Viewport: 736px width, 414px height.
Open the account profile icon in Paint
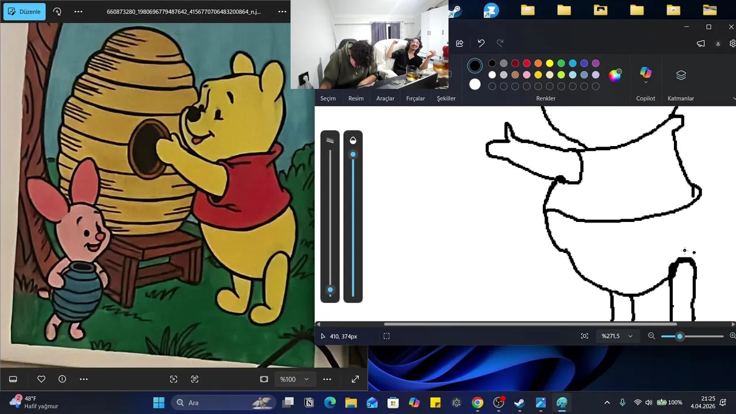[x=718, y=44]
